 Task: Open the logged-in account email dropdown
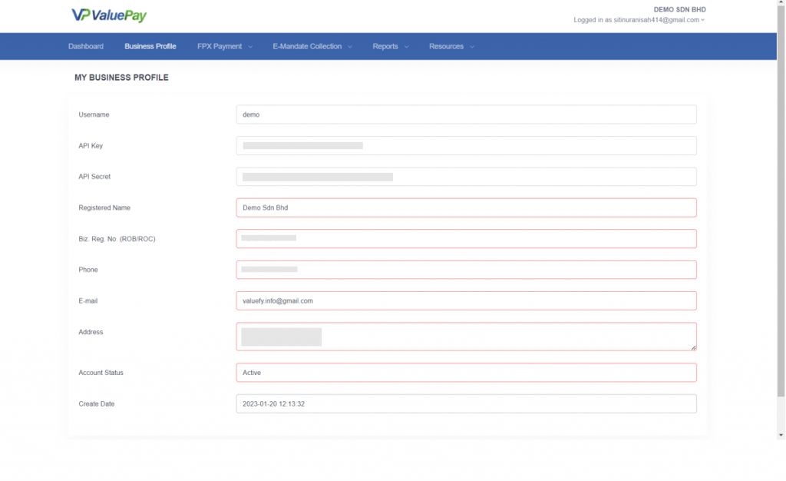pyautogui.click(x=639, y=20)
